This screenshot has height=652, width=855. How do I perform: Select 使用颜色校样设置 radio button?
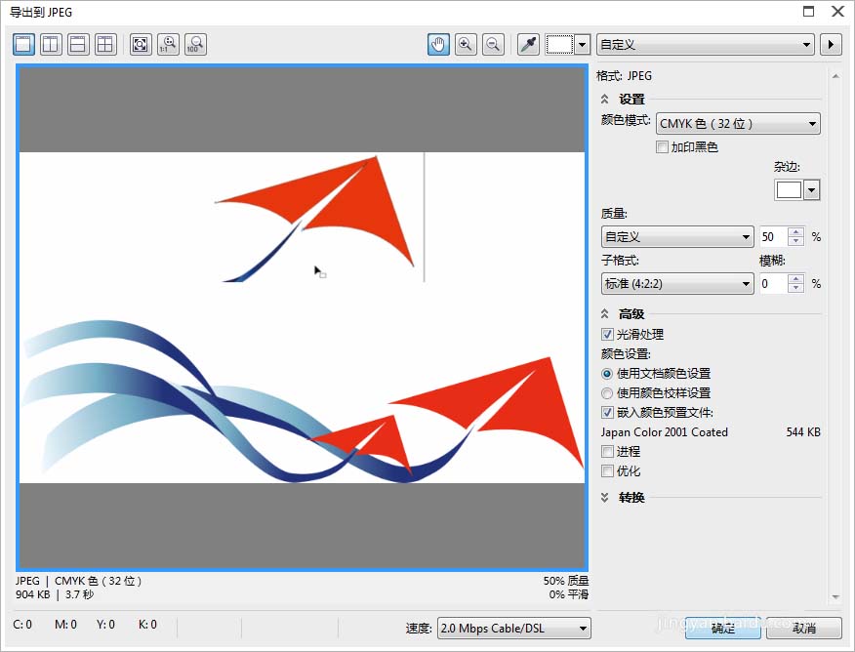[607, 393]
